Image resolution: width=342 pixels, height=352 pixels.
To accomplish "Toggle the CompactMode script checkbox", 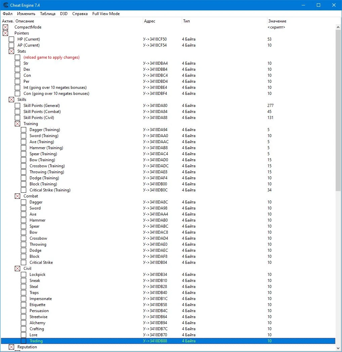I will point(5,27).
